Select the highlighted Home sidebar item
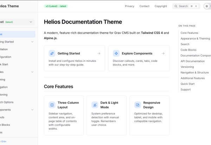 pyautogui.click(x=18, y=34)
